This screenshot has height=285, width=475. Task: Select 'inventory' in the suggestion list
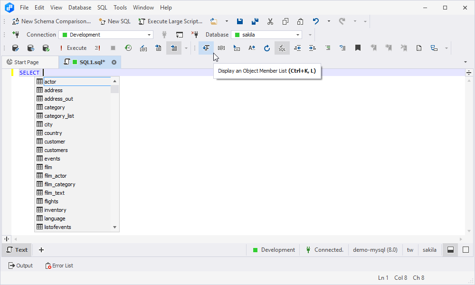(x=73, y=210)
